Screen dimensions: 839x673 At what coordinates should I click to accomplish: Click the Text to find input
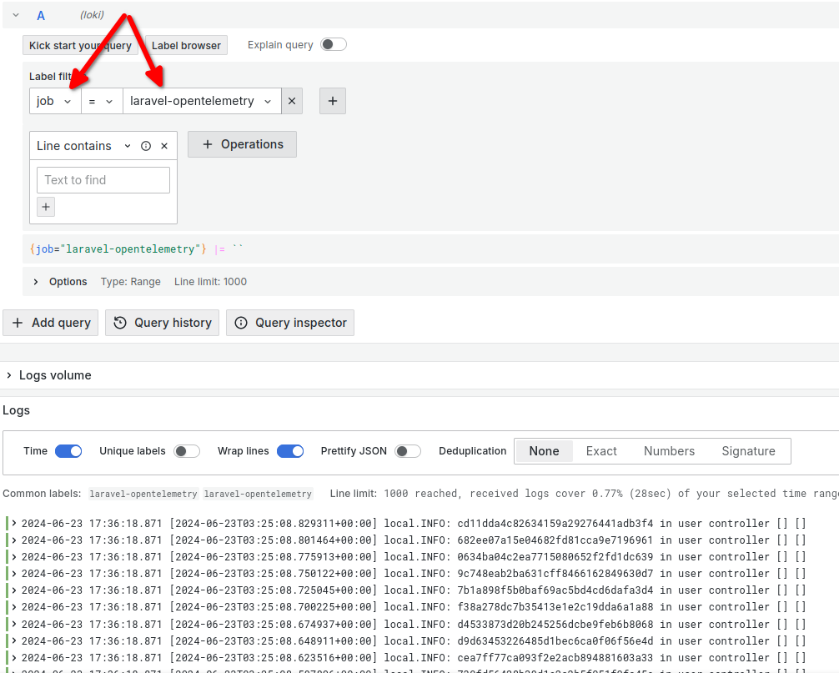click(103, 180)
